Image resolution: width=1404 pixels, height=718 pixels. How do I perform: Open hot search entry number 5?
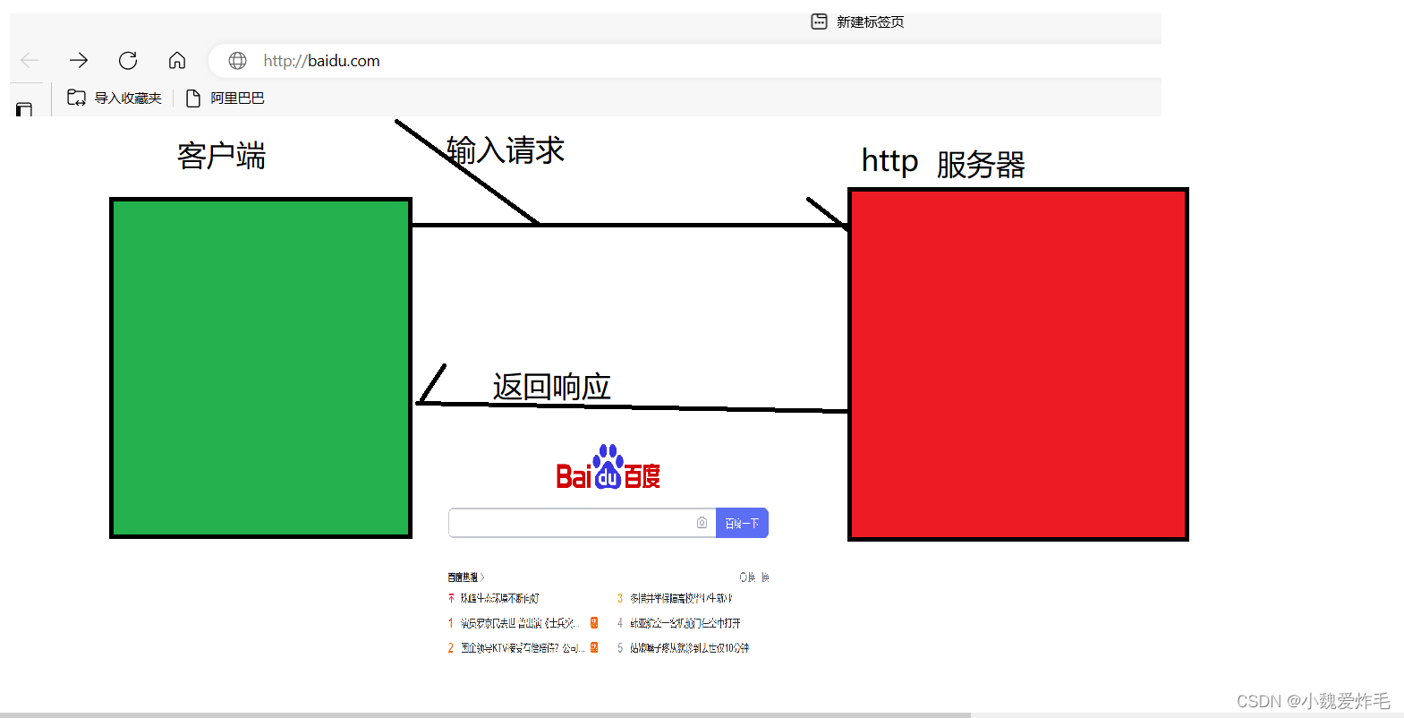684,648
